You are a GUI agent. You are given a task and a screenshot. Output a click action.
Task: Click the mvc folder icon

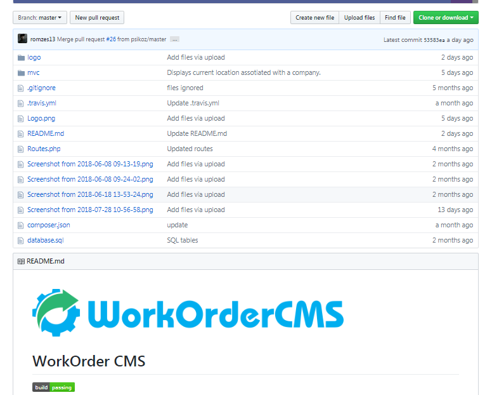coord(21,73)
